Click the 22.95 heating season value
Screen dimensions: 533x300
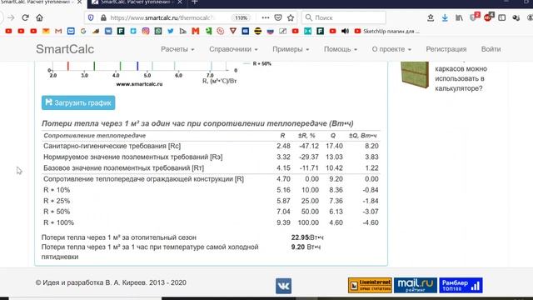click(x=300, y=237)
